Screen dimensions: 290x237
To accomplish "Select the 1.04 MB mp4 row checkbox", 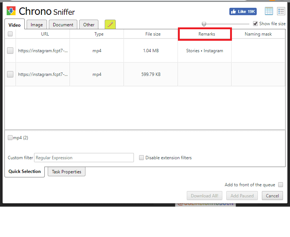I will [10, 51].
